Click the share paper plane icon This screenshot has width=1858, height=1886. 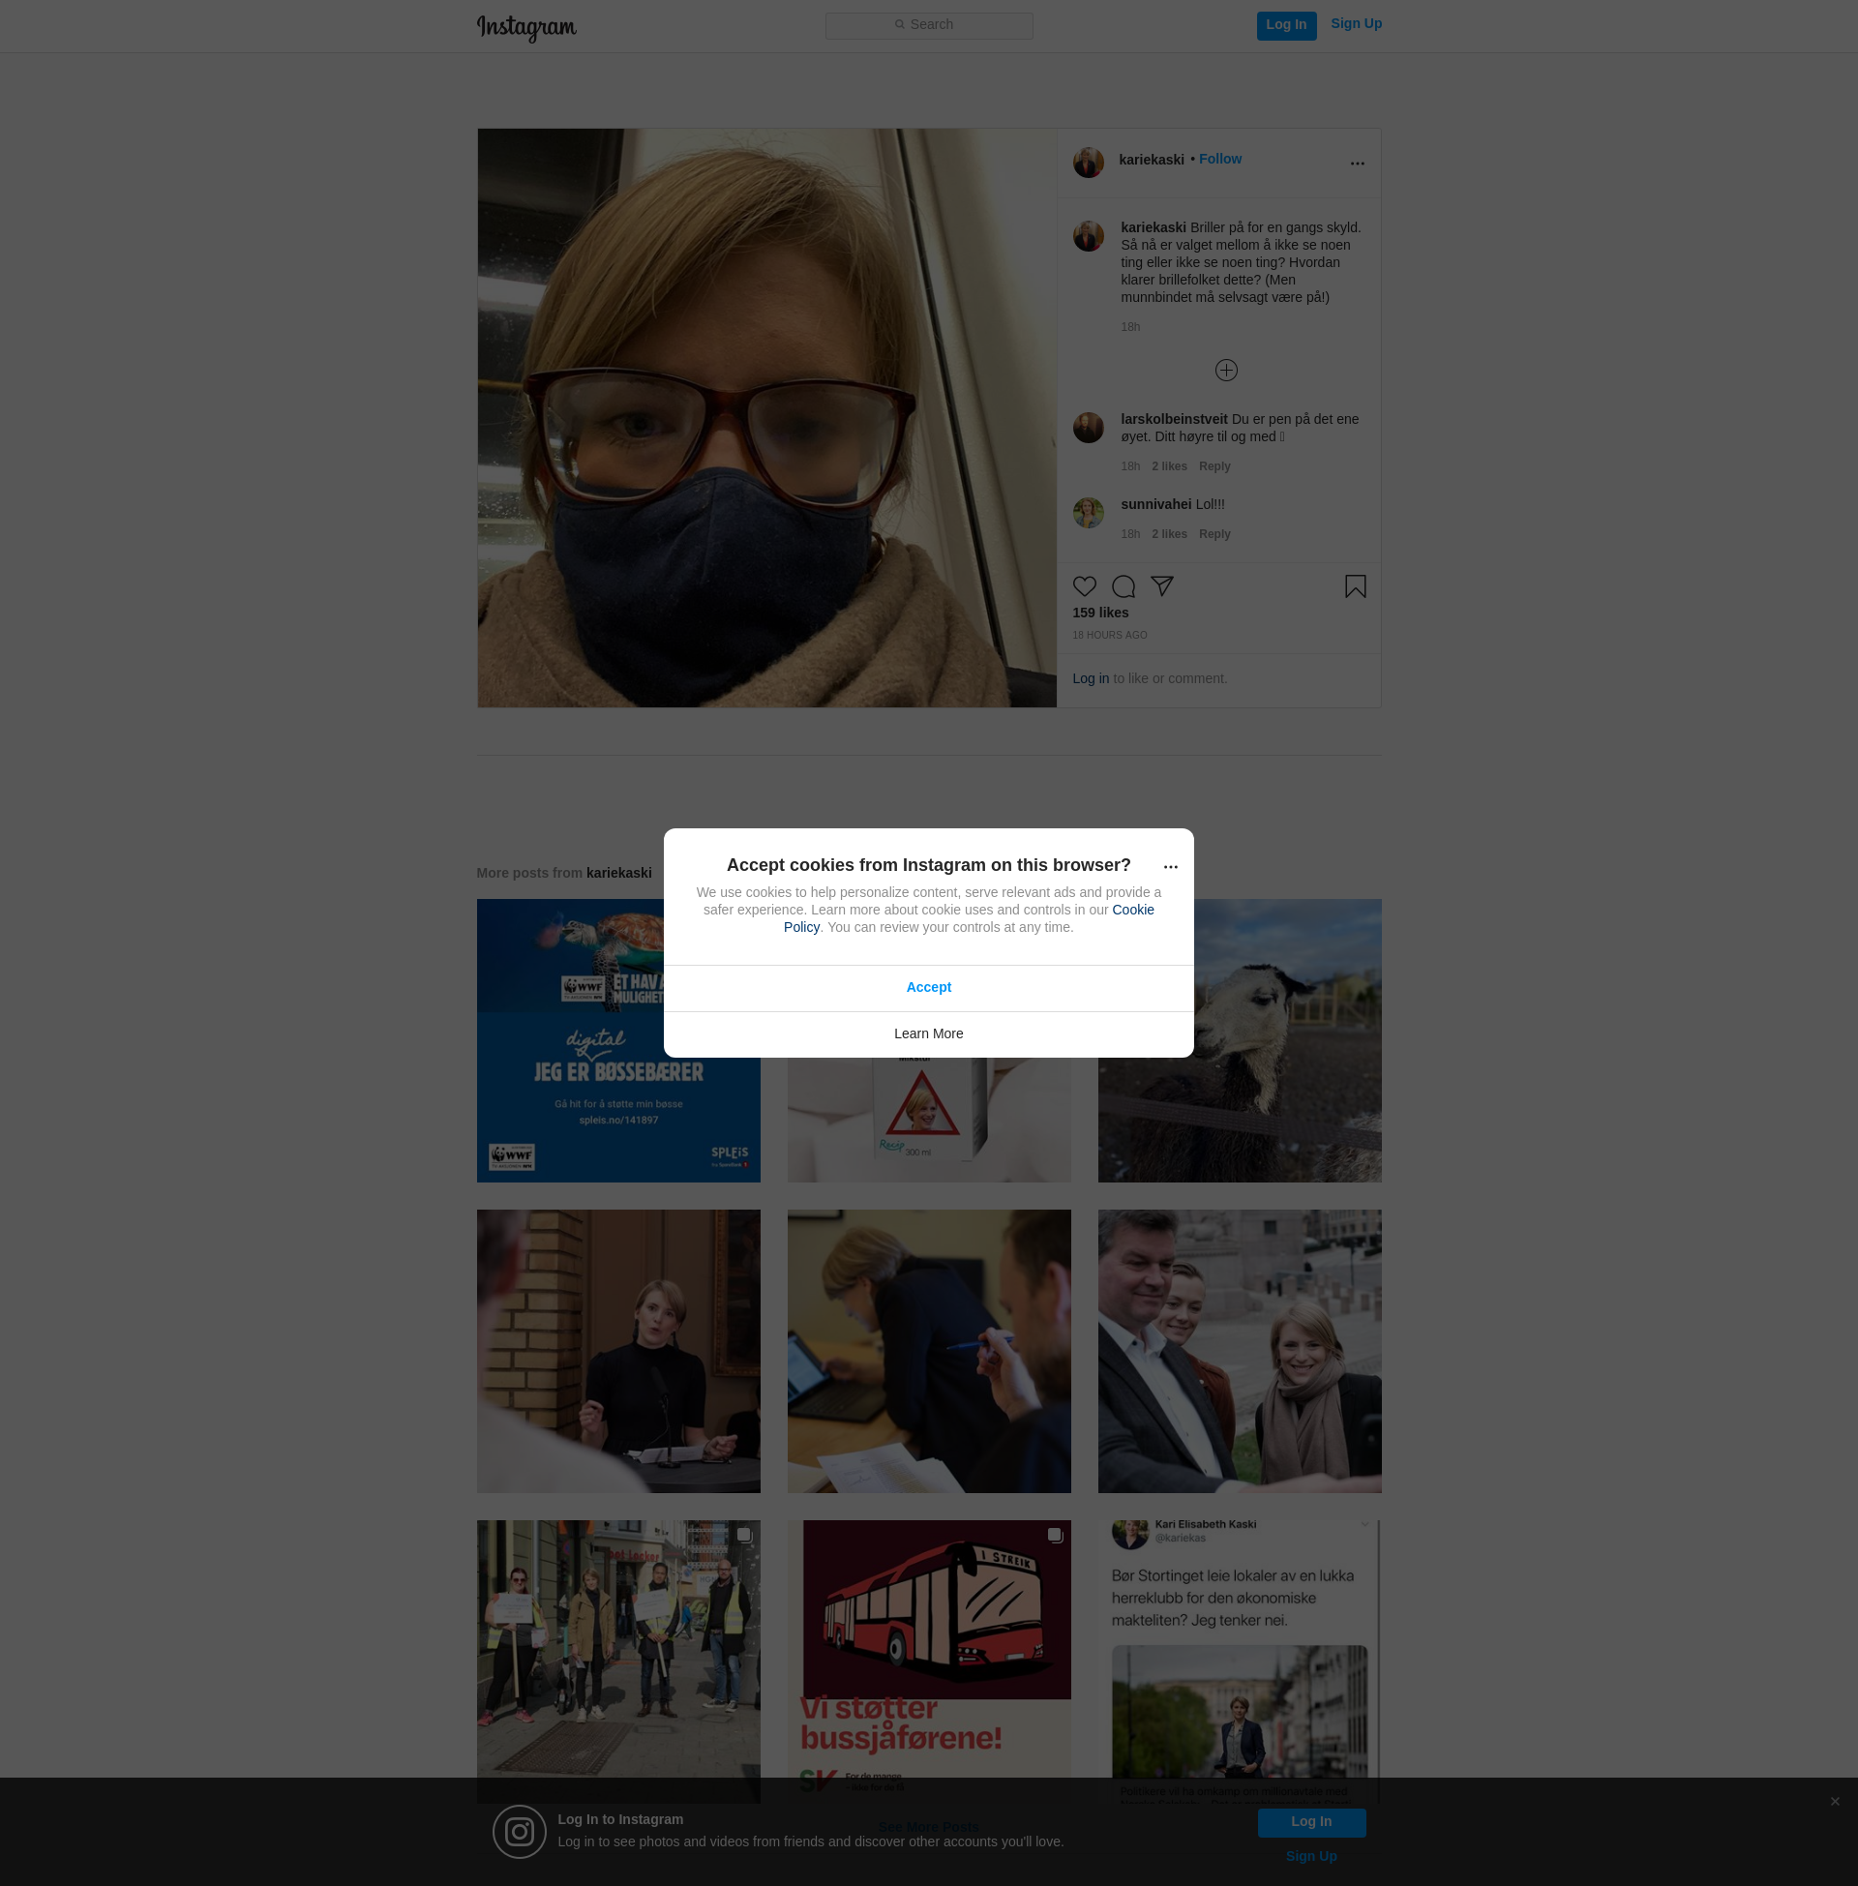click(1161, 585)
